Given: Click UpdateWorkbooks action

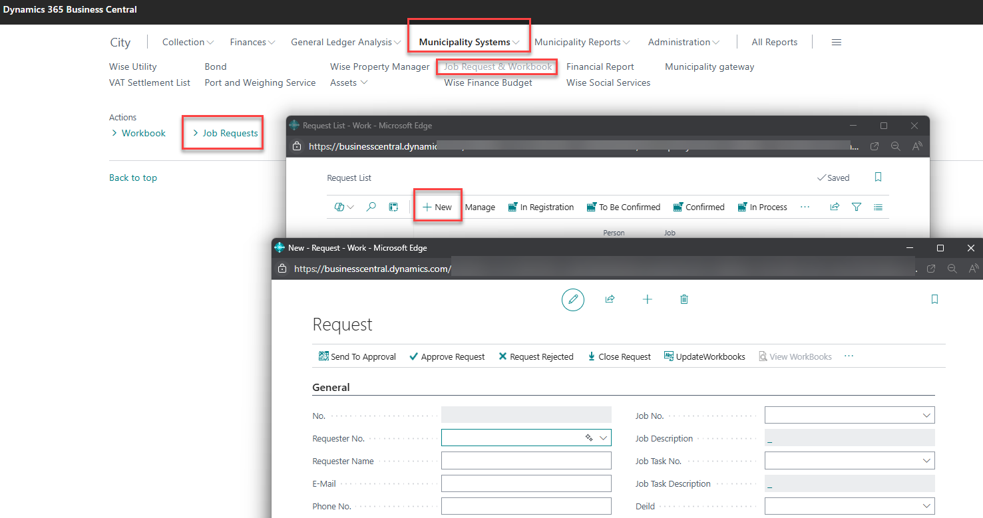Looking at the screenshot, I should (704, 356).
